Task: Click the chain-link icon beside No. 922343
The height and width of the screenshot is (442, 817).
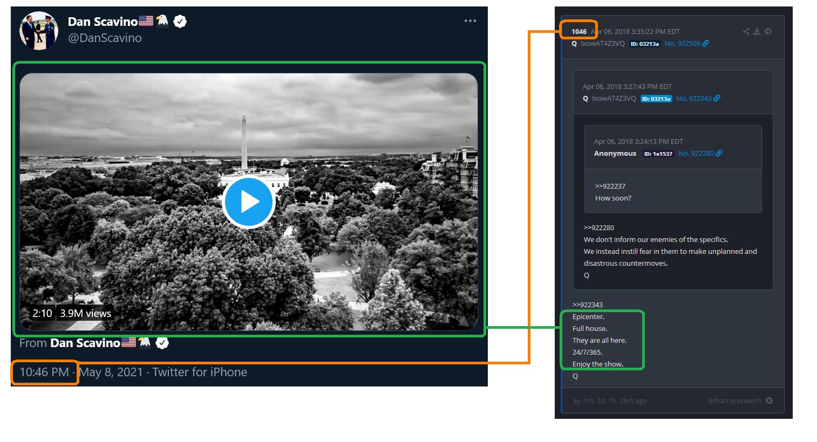Action: pos(717,99)
